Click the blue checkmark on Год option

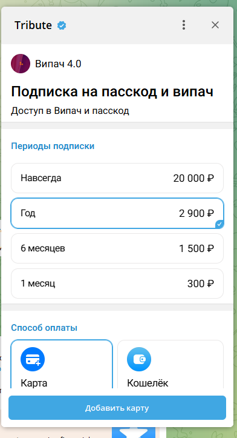click(219, 224)
